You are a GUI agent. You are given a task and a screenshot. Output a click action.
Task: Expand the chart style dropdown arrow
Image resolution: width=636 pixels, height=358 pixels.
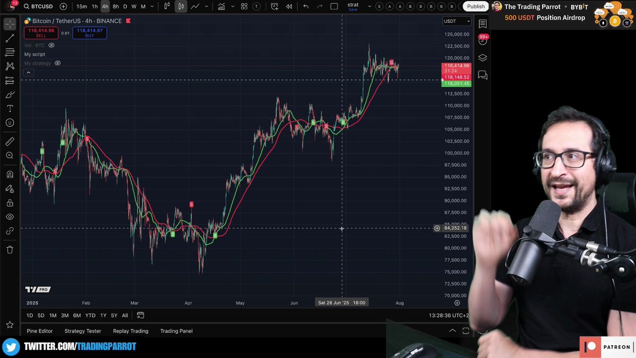pyautogui.click(x=206, y=6)
